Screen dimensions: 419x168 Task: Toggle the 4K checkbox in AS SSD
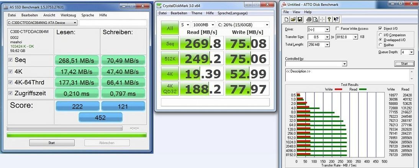point(10,71)
